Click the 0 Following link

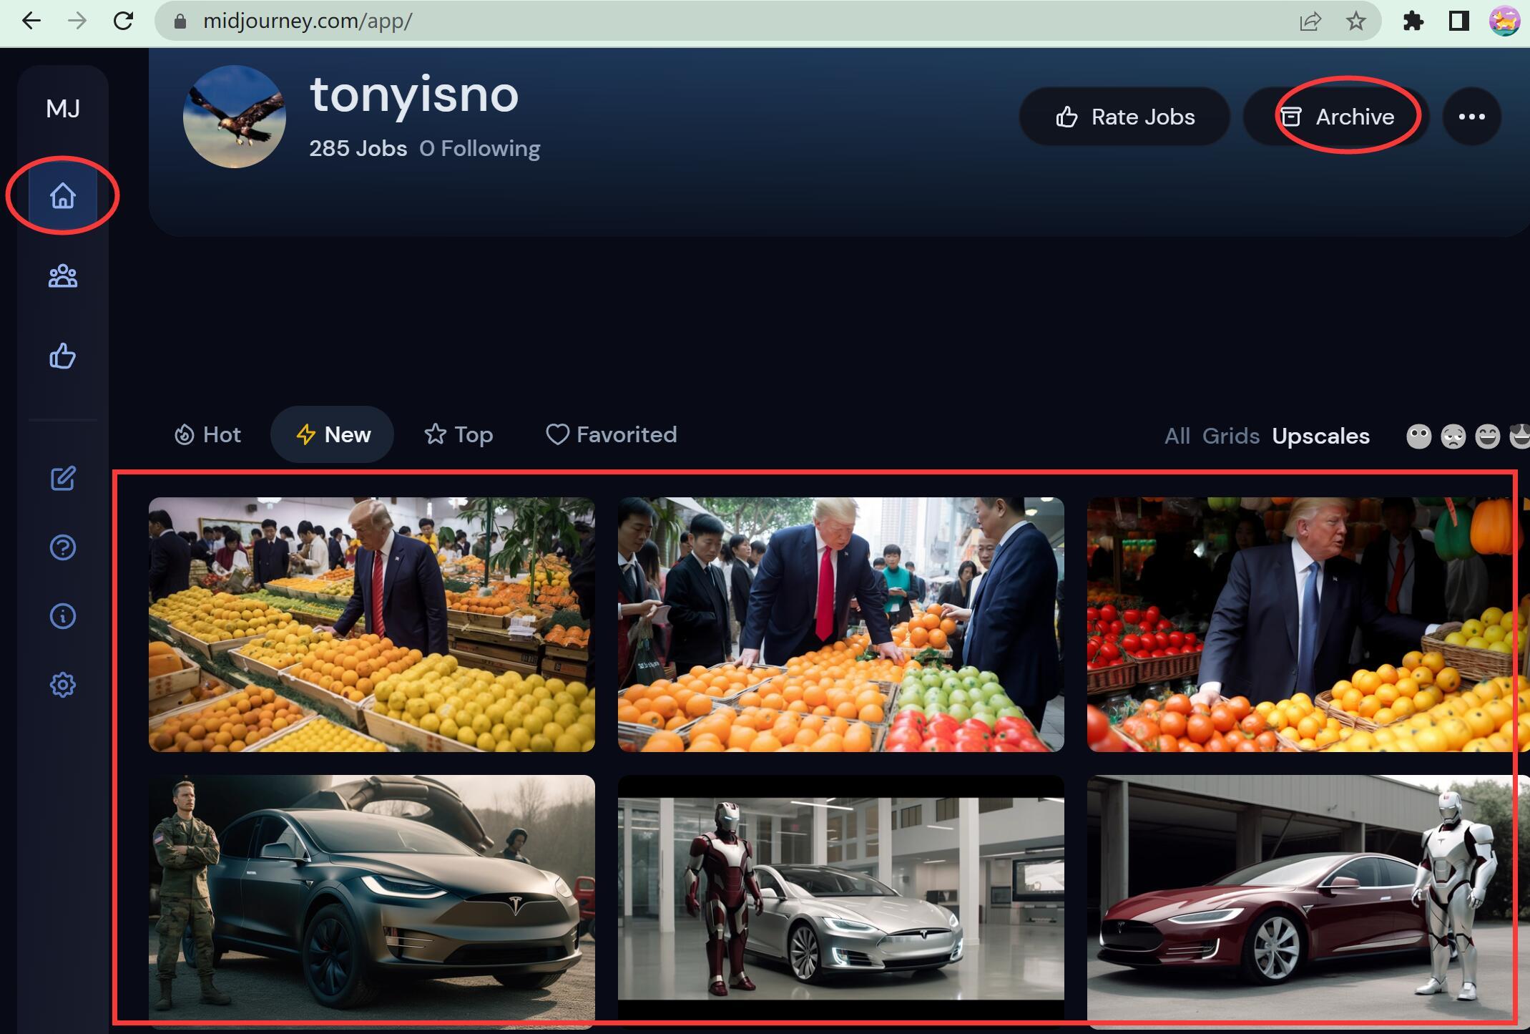coord(480,148)
